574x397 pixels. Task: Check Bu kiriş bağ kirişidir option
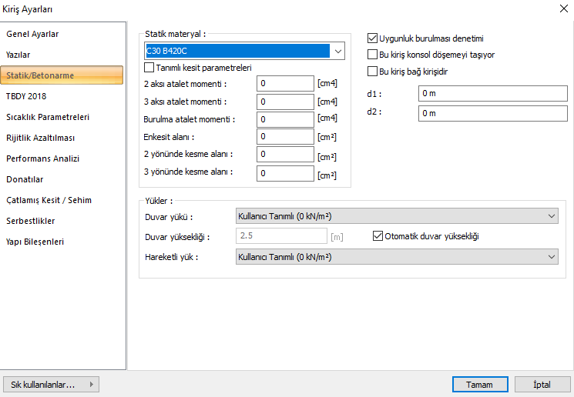[373, 72]
